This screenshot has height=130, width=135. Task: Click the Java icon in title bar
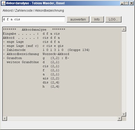click(3, 3)
